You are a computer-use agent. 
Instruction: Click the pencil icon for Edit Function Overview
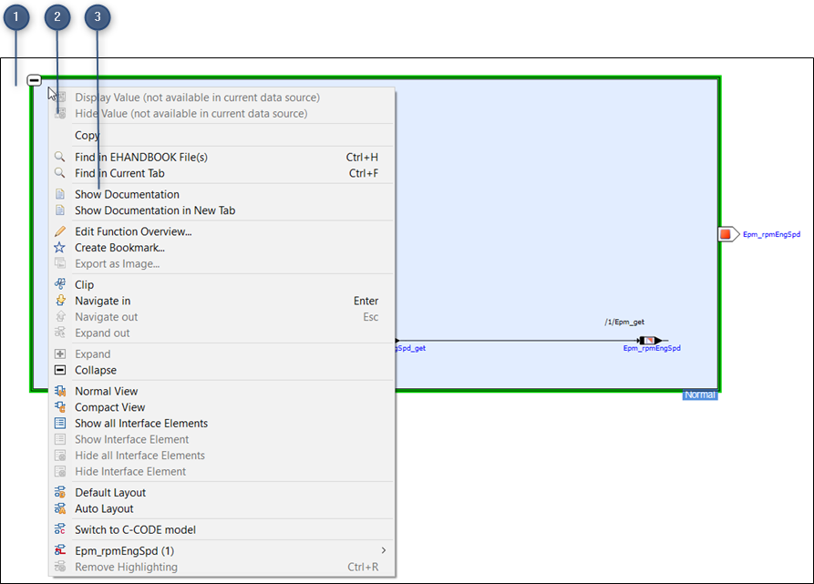click(60, 231)
